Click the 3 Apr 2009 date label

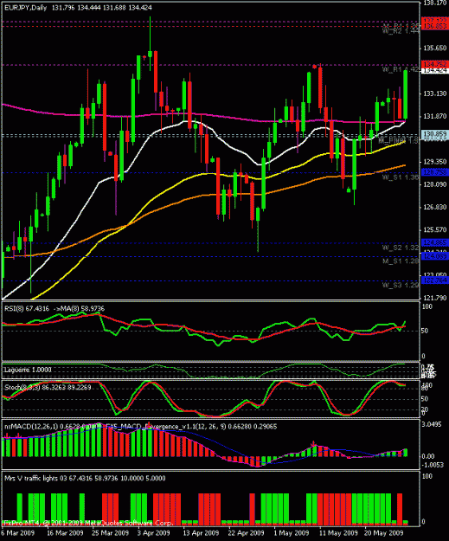(x=154, y=533)
